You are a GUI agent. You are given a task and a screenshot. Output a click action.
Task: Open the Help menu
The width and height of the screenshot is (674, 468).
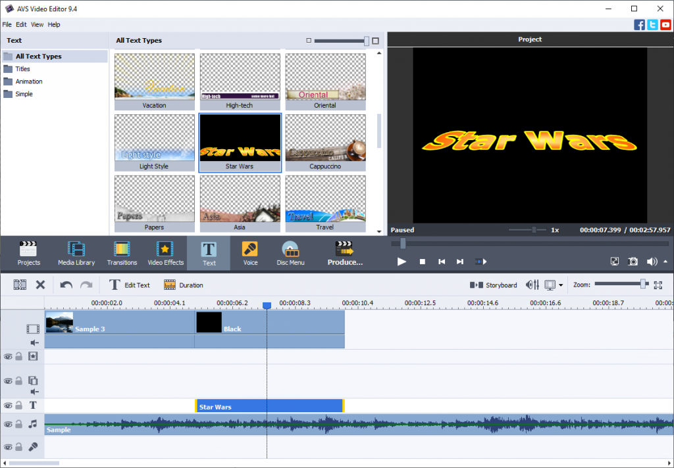click(54, 24)
